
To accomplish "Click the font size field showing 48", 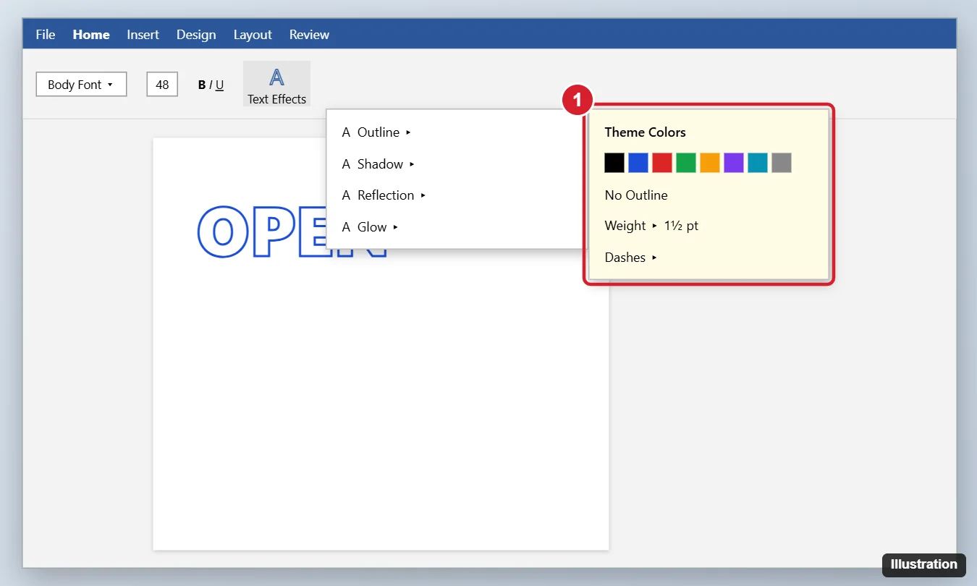I will click(x=162, y=85).
